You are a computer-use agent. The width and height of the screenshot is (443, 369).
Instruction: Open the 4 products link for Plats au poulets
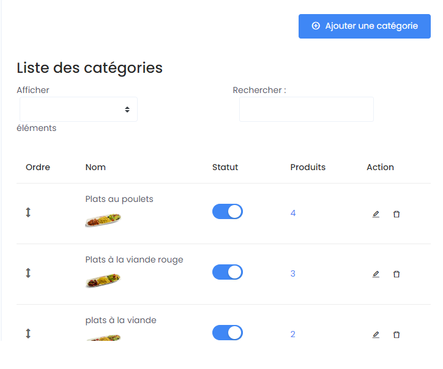coord(293,213)
